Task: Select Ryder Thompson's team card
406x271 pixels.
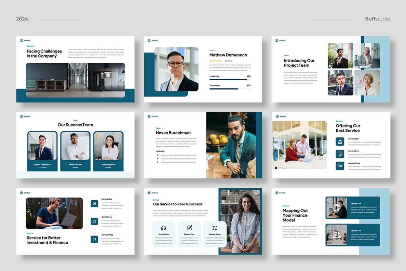Action: 42,151
